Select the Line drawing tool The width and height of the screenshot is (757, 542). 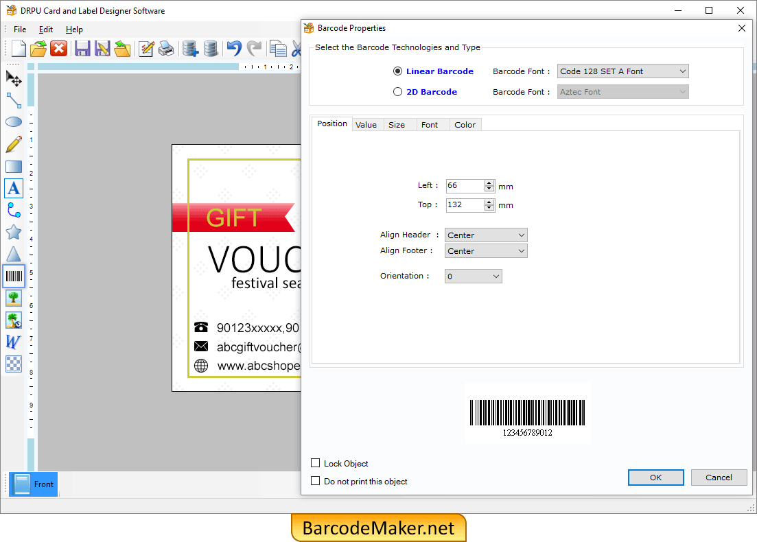[14, 100]
